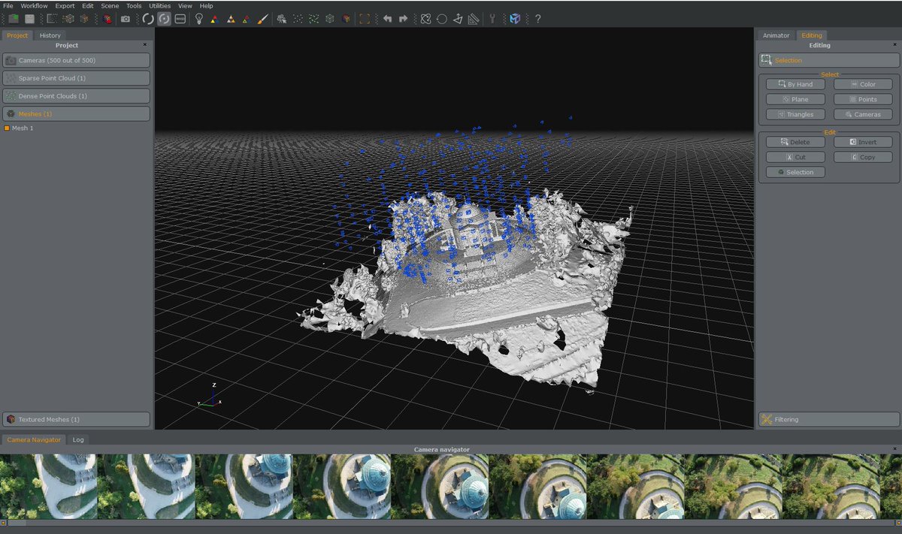Click the paintbrush icon in toolbar

pyautogui.click(x=262, y=19)
